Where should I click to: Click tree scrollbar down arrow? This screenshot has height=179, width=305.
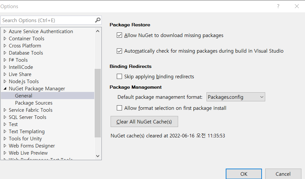(98, 156)
